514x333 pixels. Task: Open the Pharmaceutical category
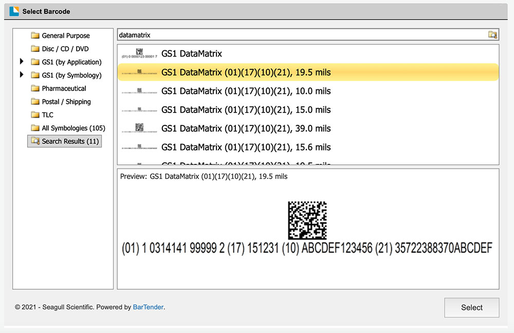[x=64, y=88]
